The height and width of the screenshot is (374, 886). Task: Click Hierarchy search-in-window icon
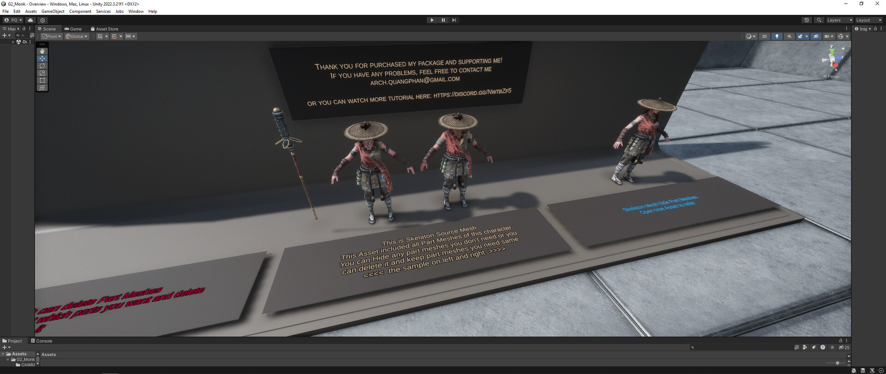click(x=32, y=36)
